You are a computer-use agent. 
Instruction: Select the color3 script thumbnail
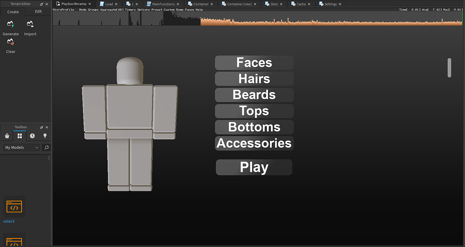click(x=14, y=207)
